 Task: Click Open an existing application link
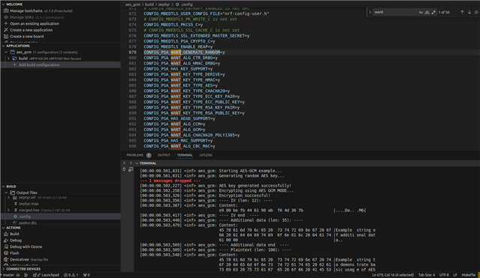[35, 23]
